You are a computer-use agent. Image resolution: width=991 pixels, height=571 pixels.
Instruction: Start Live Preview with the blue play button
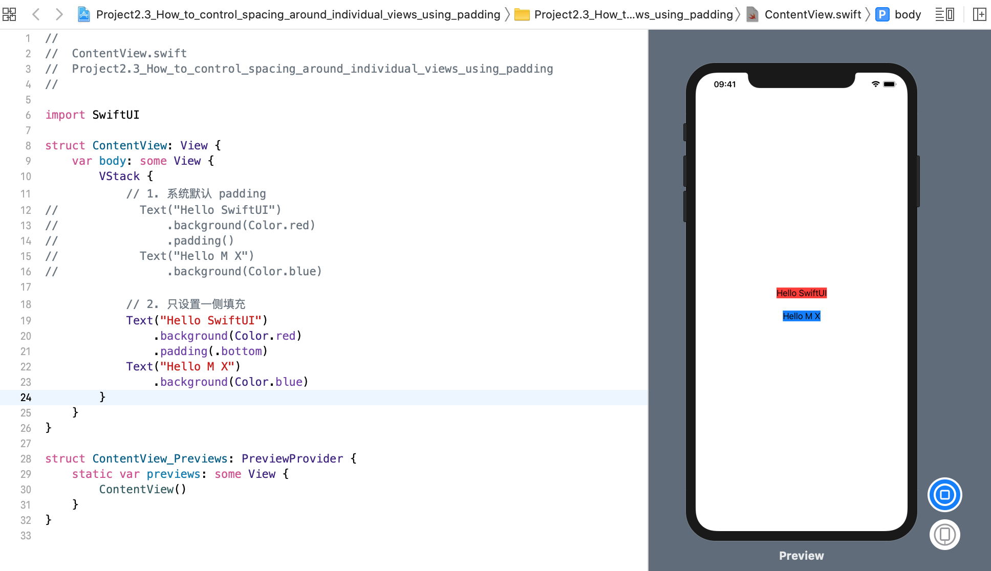point(944,495)
